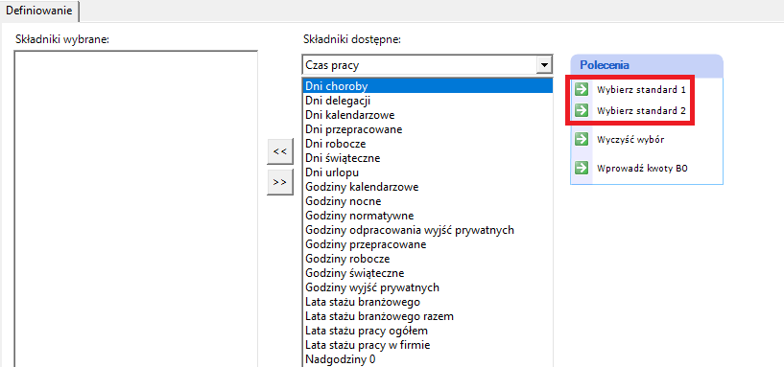784x367 pixels.
Task: Select Dni kalendarzowe list item
Action: click(x=427, y=115)
